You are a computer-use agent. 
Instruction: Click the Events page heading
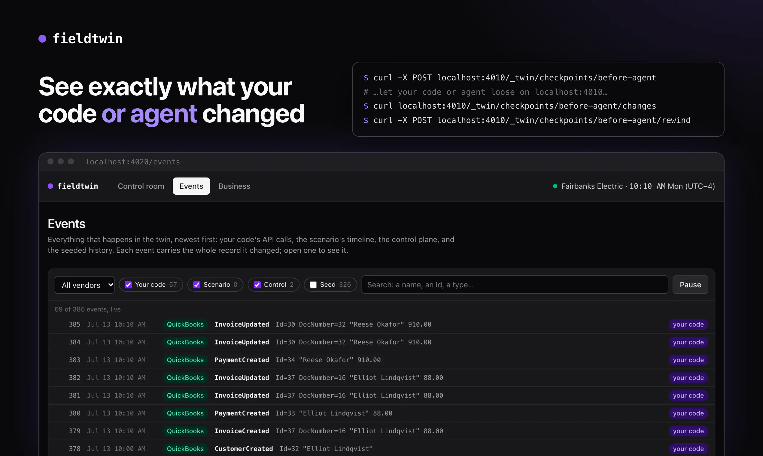click(x=66, y=224)
